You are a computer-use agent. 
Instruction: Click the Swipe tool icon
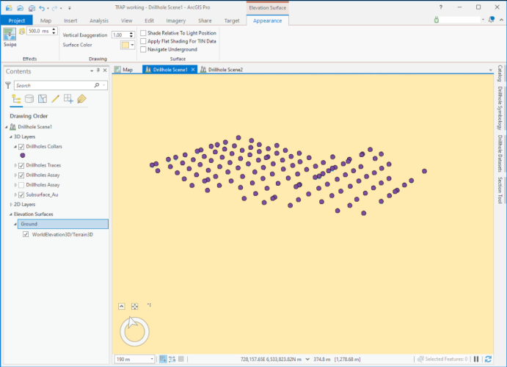pos(11,34)
